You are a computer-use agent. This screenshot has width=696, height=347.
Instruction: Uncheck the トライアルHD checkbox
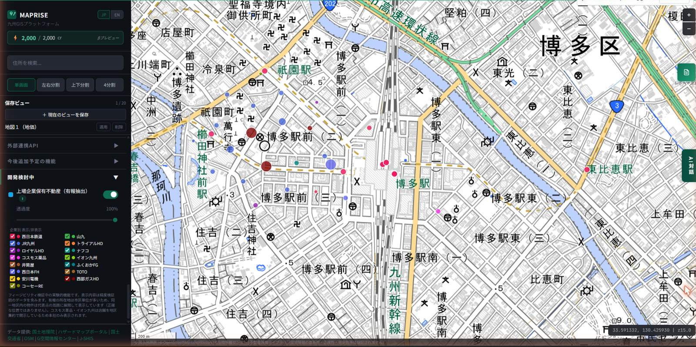point(67,244)
